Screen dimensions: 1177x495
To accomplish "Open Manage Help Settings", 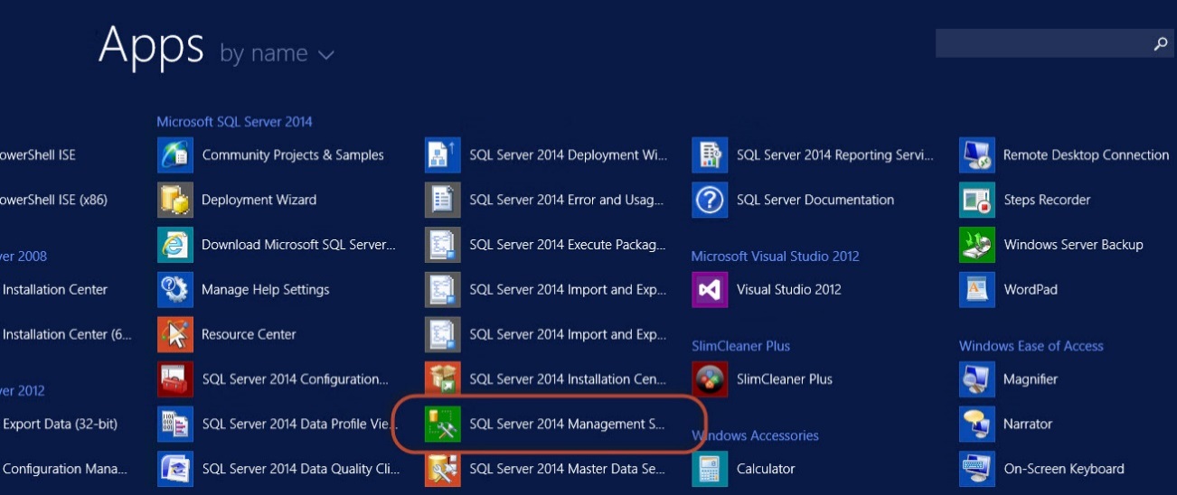I will 244,290.
